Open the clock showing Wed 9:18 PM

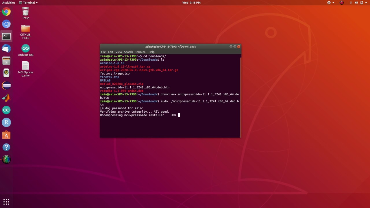(191, 3)
